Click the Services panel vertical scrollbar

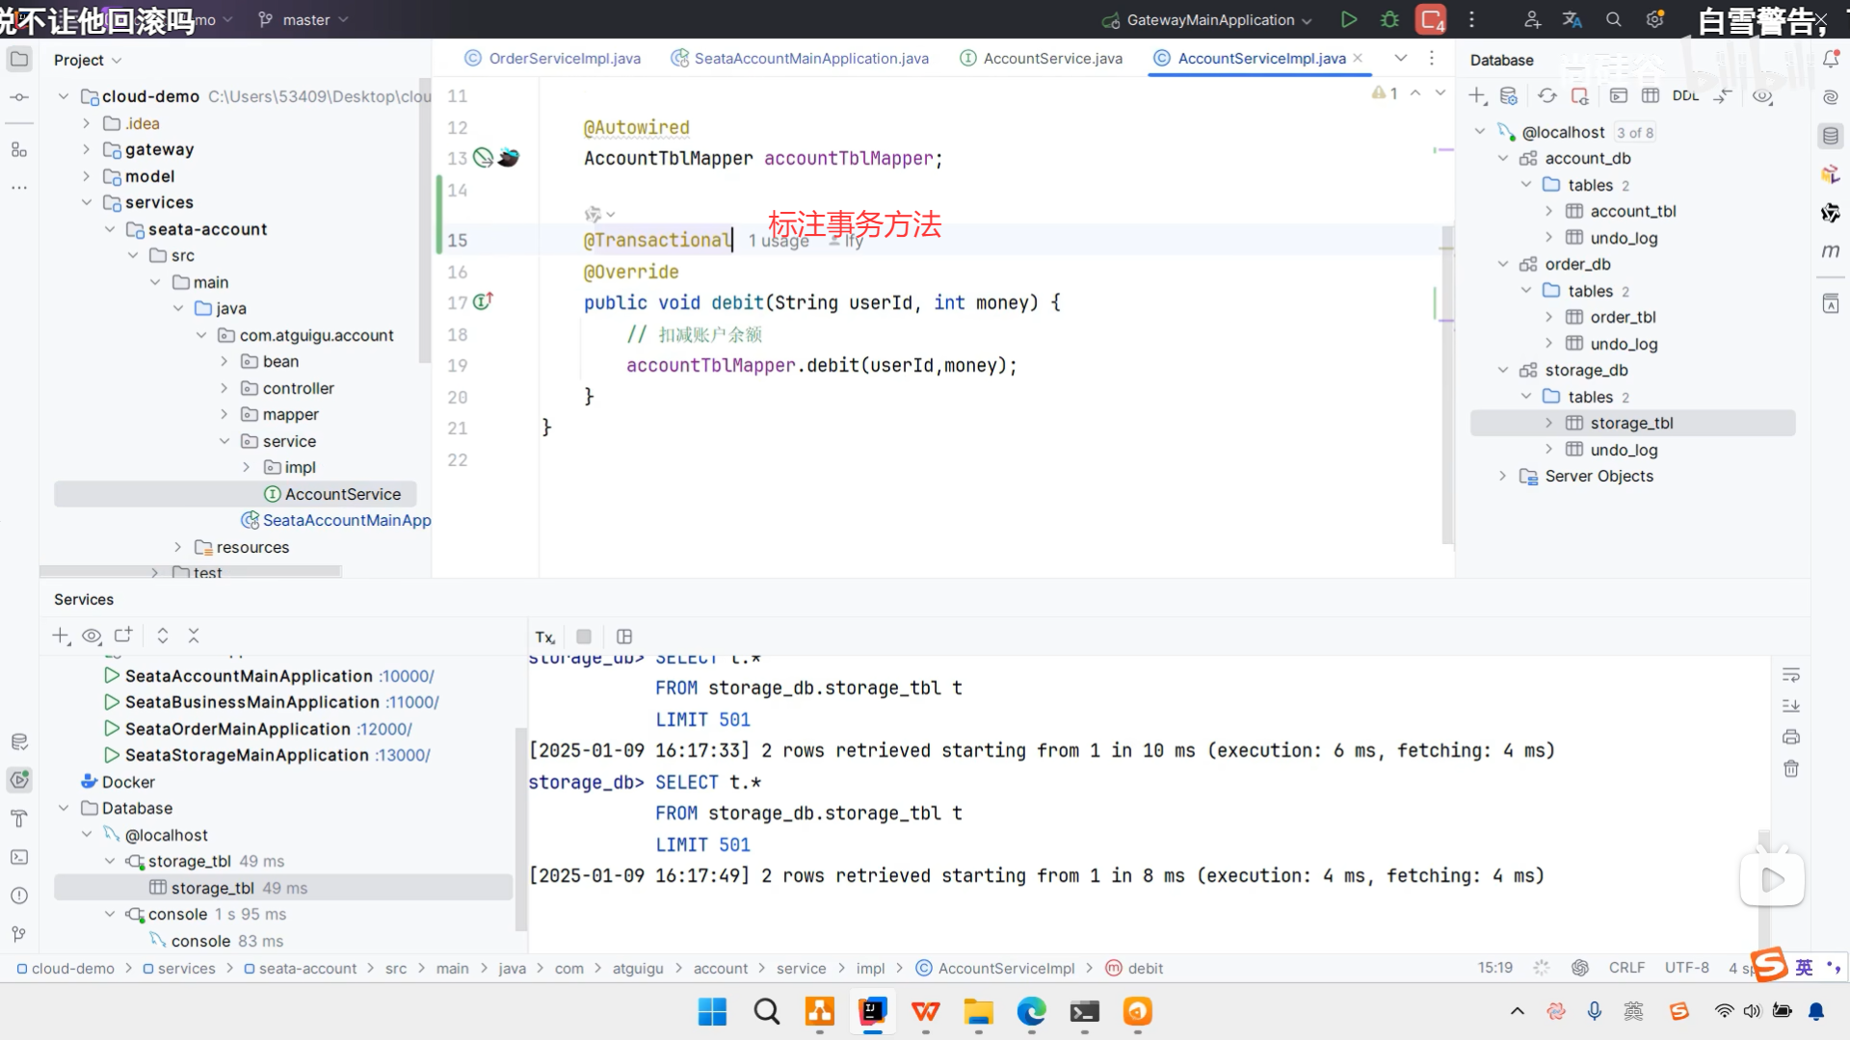point(521,828)
